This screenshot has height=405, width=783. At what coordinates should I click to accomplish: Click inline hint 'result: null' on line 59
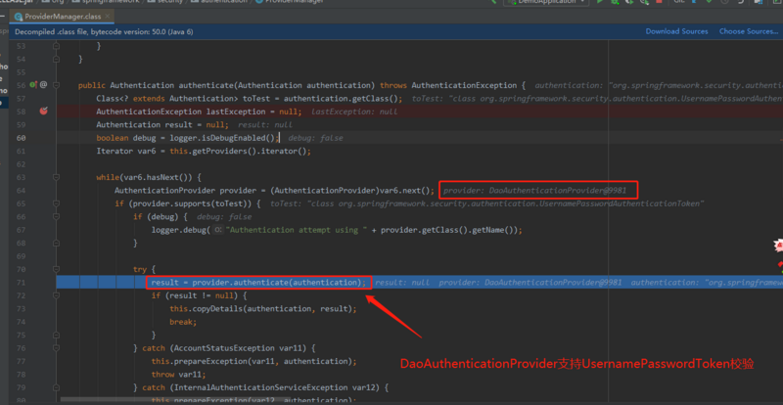[x=265, y=125]
